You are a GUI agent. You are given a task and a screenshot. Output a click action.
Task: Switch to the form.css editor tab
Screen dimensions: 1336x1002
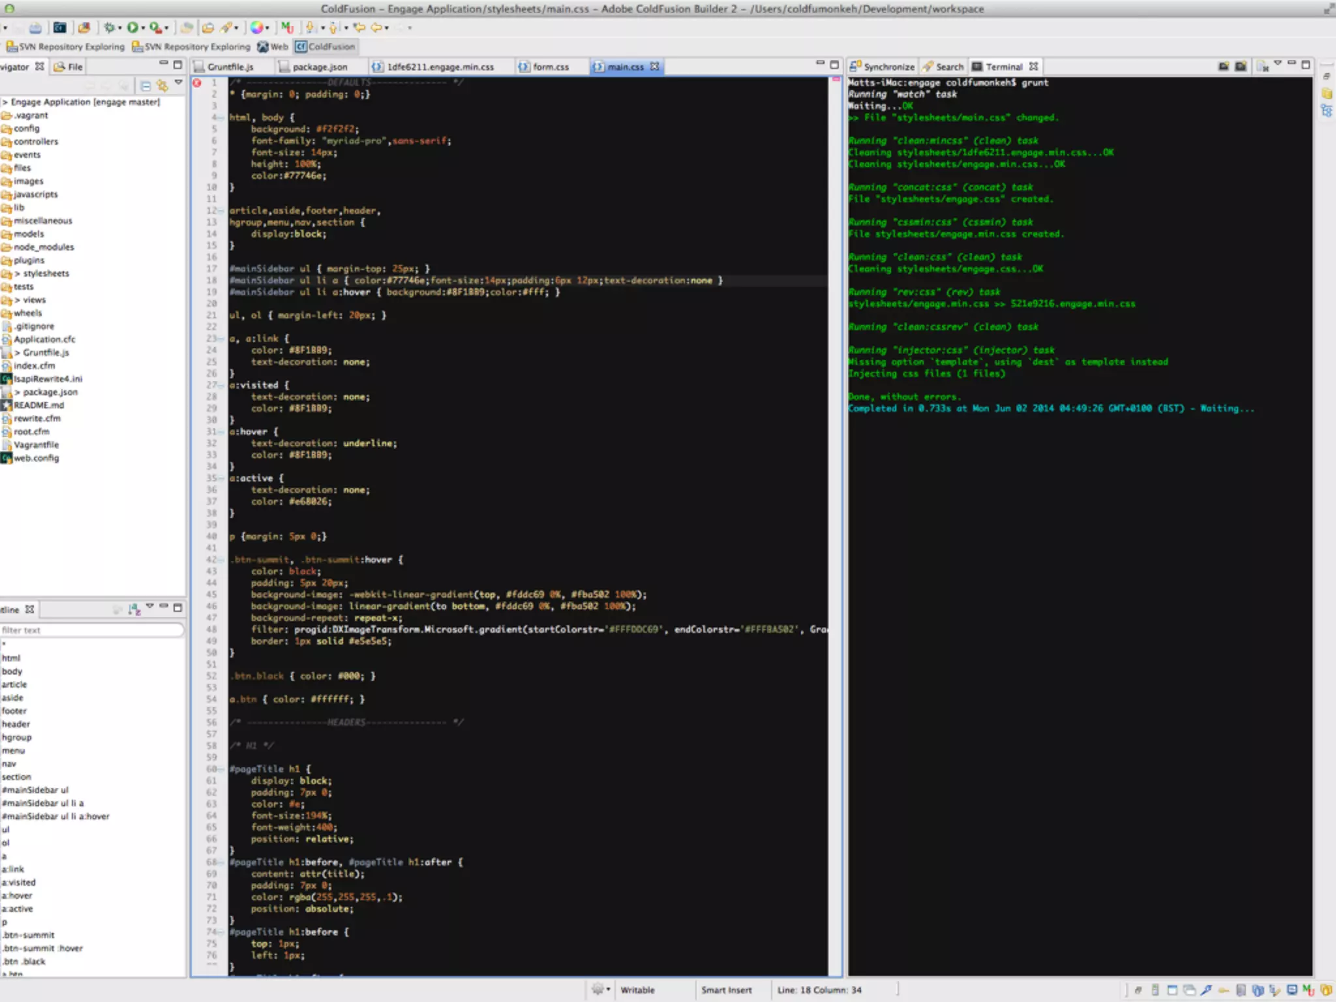click(x=550, y=67)
